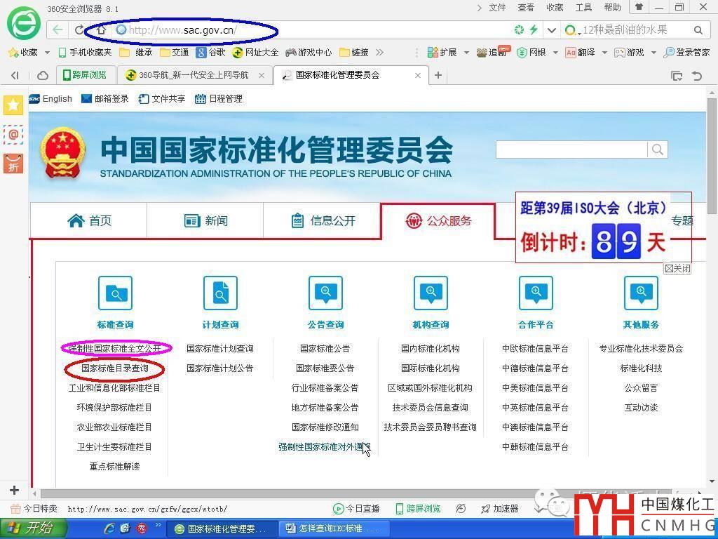Click the 计划查询 document icon

tap(220, 293)
